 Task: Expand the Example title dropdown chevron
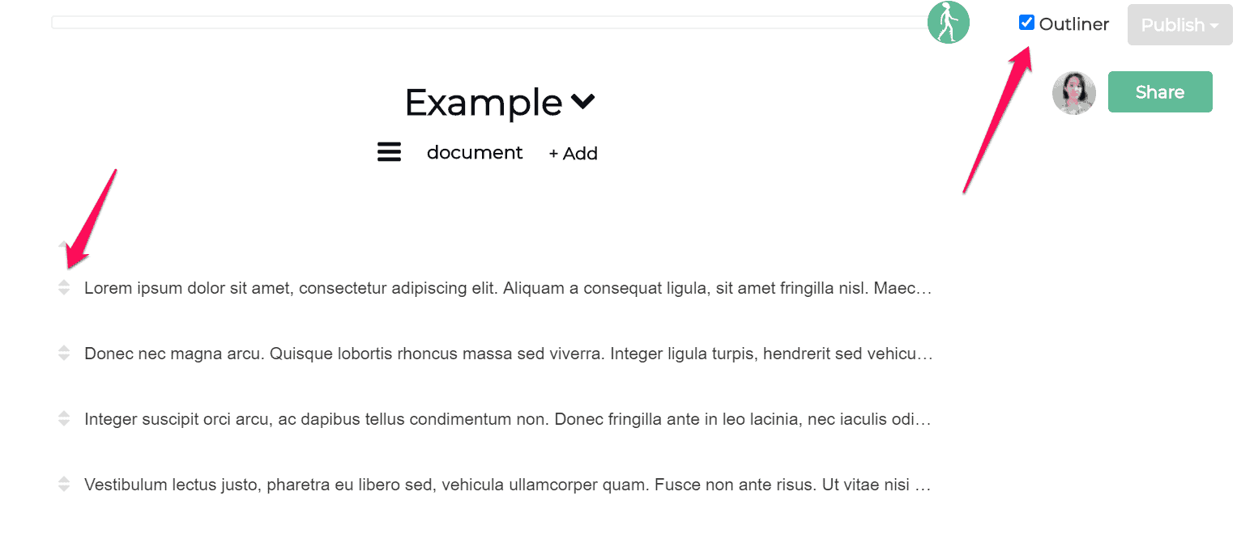click(x=583, y=101)
